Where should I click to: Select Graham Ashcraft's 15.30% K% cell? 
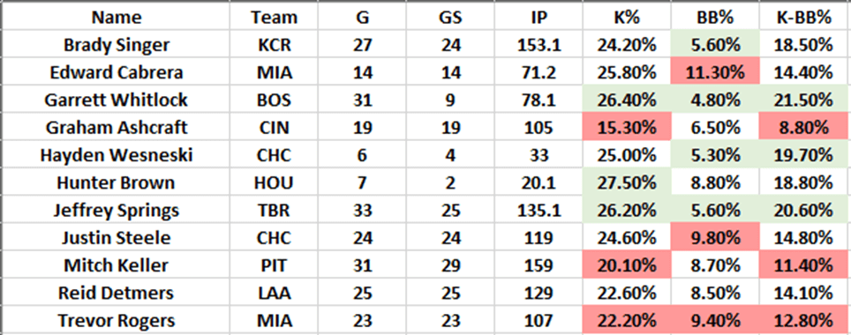click(627, 127)
